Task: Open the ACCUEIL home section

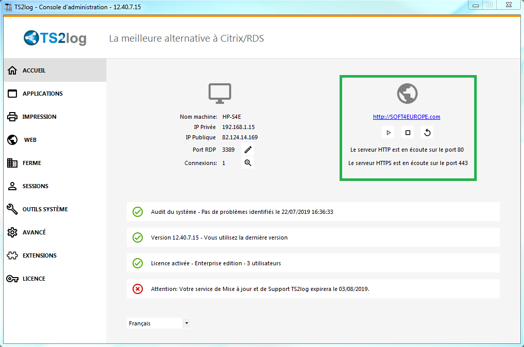Action: pyautogui.click(x=55, y=70)
